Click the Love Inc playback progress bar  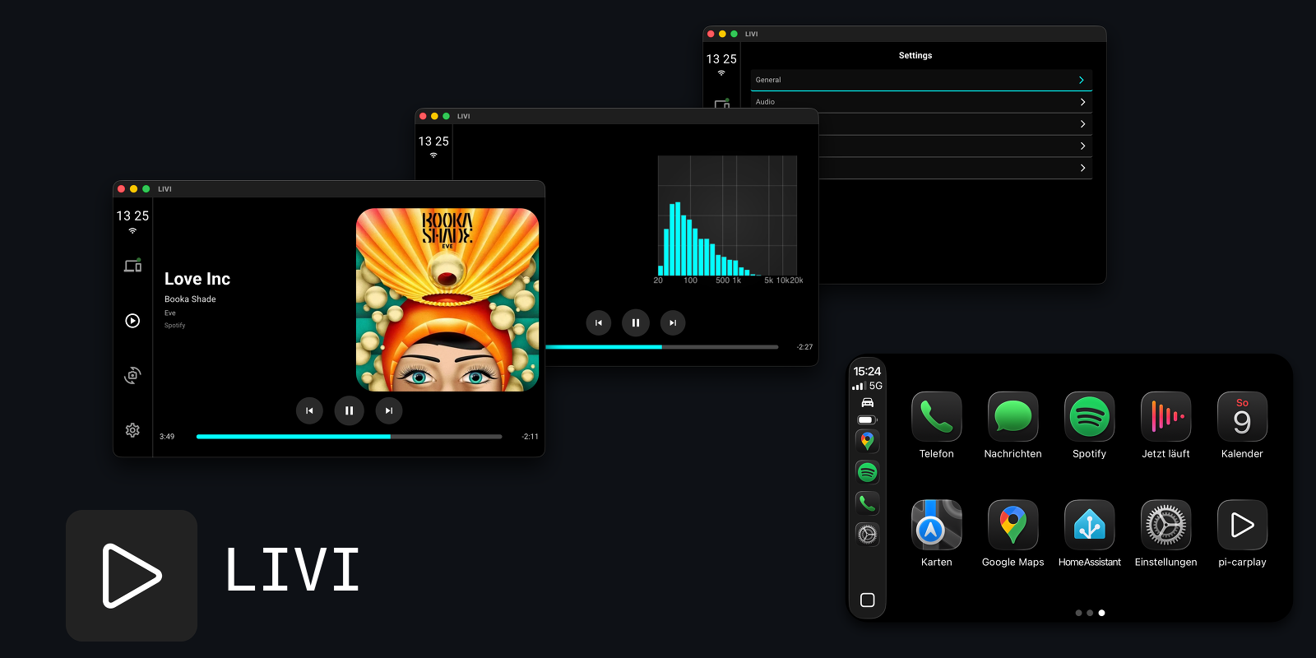click(349, 437)
